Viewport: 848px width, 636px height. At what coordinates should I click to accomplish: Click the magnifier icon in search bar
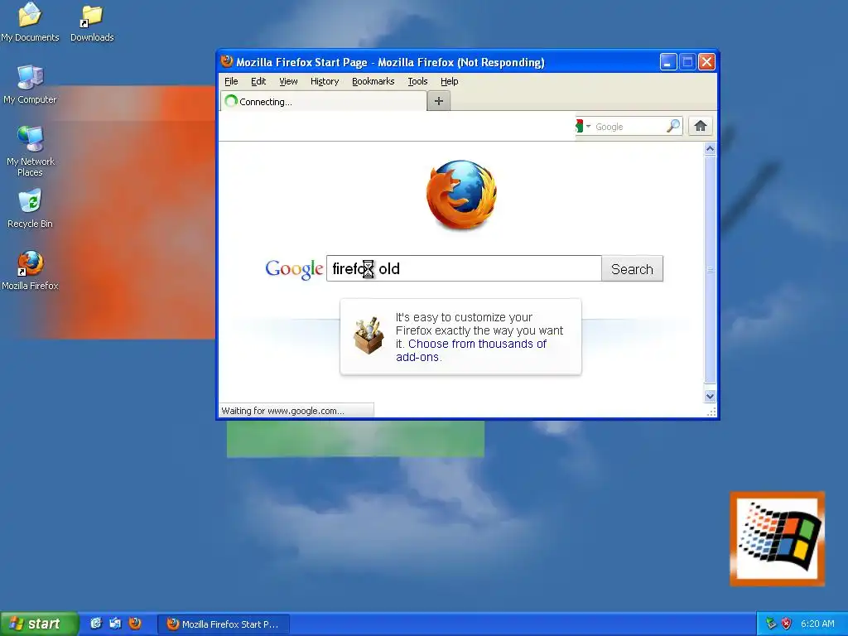pyautogui.click(x=673, y=126)
